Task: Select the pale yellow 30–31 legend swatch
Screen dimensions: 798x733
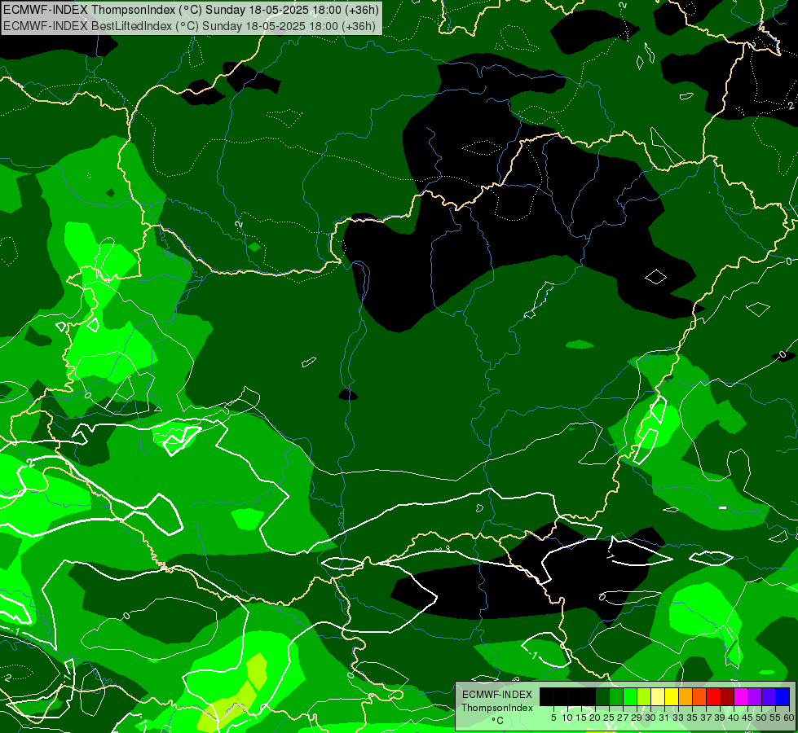Action: (x=658, y=697)
